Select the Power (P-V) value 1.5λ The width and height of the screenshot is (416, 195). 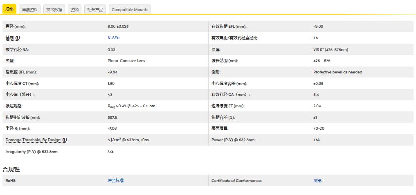pyautogui.click(x=317, y=140)
